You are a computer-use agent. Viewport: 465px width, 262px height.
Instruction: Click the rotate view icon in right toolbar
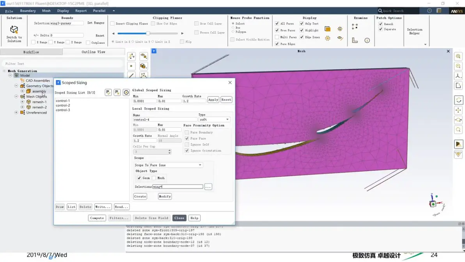pyautogui.click(x=458, y=100)
